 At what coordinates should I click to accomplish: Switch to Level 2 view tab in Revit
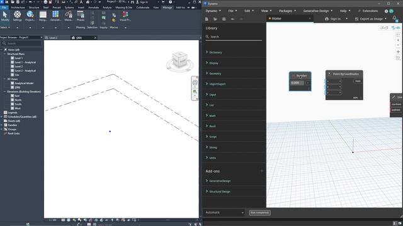tap(54, 38)
